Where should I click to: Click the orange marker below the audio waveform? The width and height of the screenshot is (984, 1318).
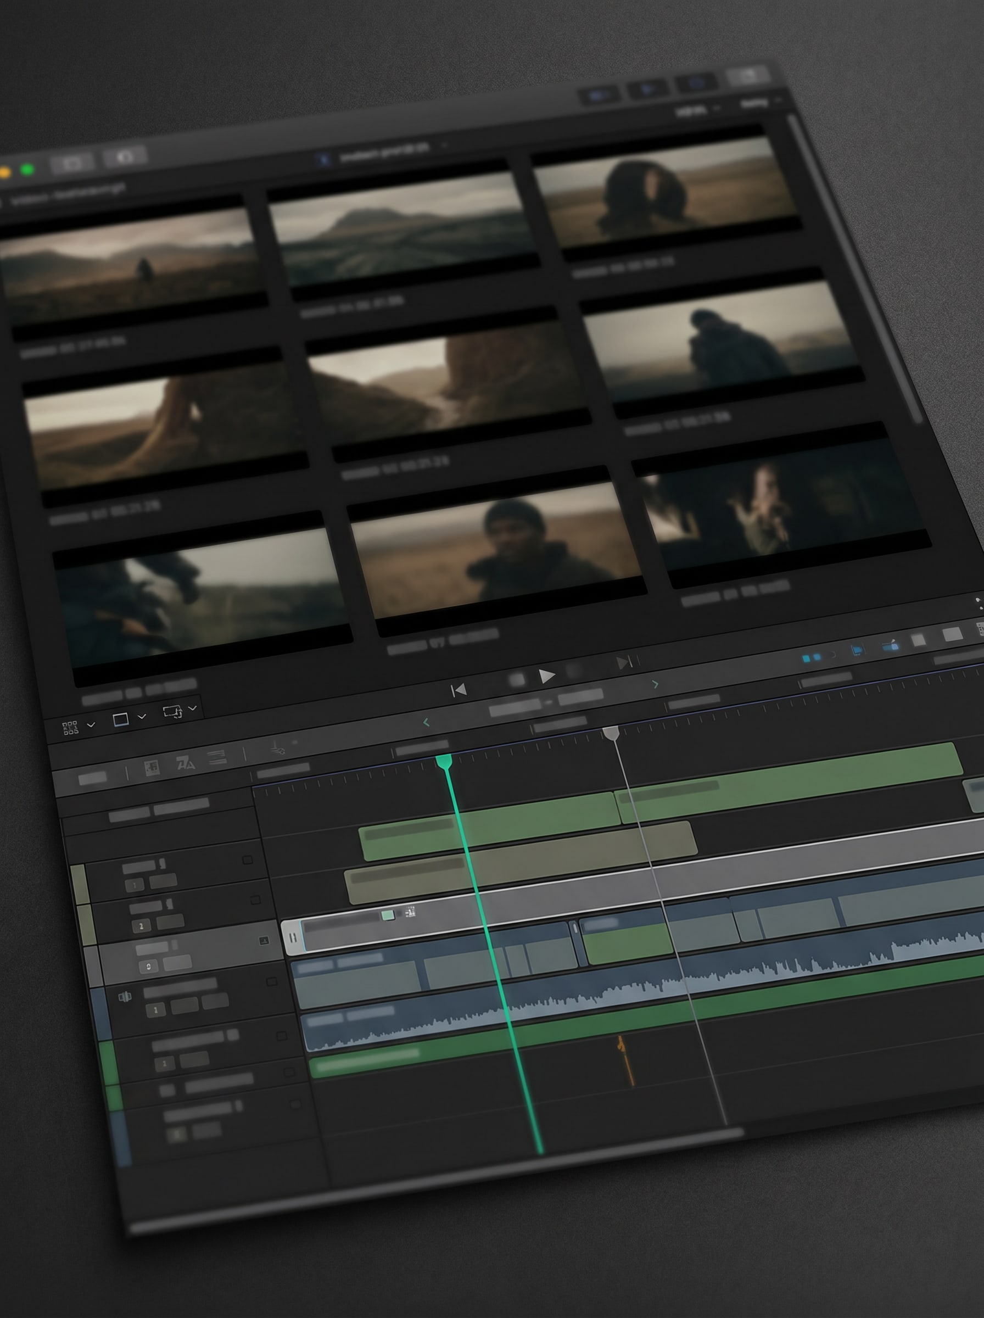pos(625,1060)
